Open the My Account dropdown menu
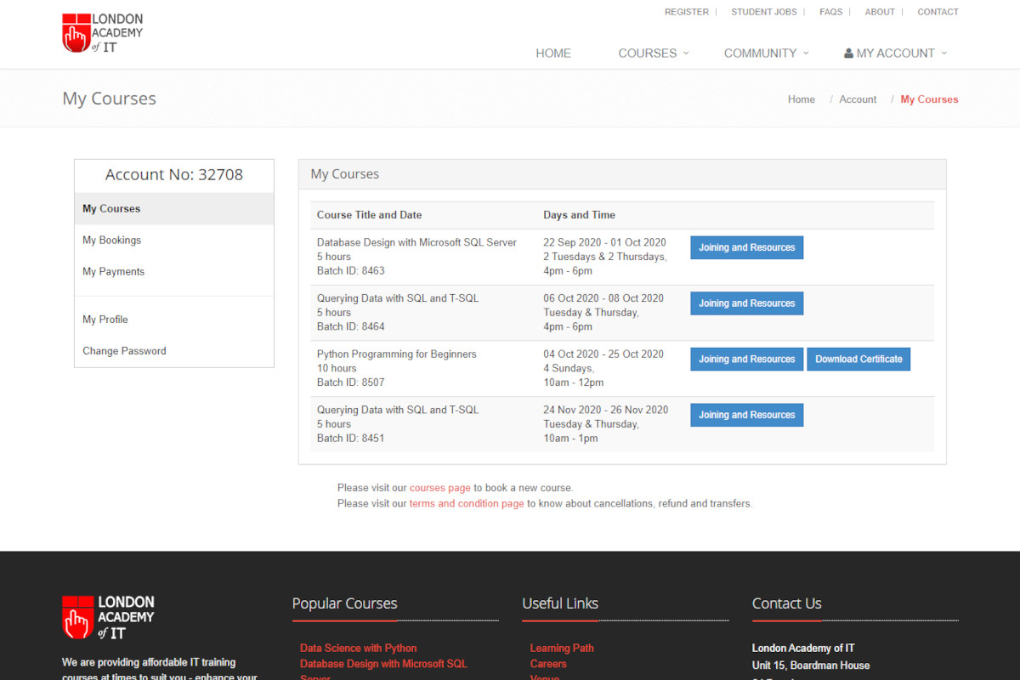 896,53
